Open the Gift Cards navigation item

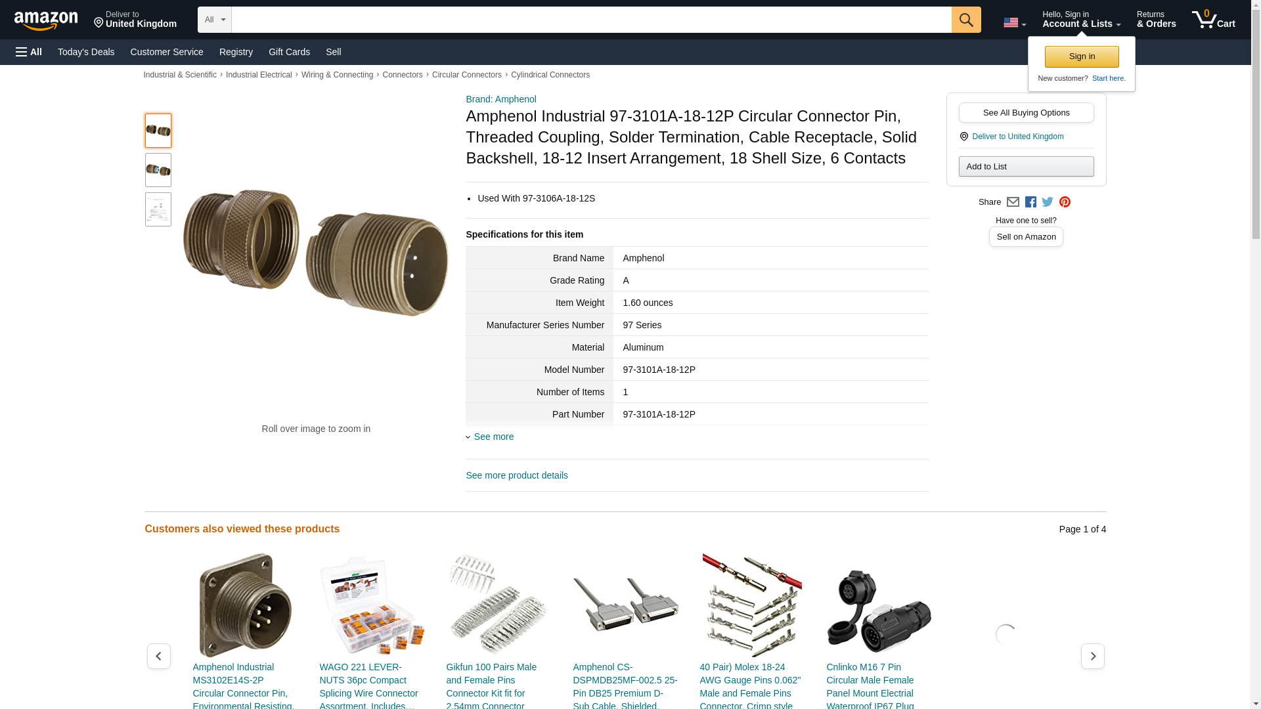[x=289, y=52]
